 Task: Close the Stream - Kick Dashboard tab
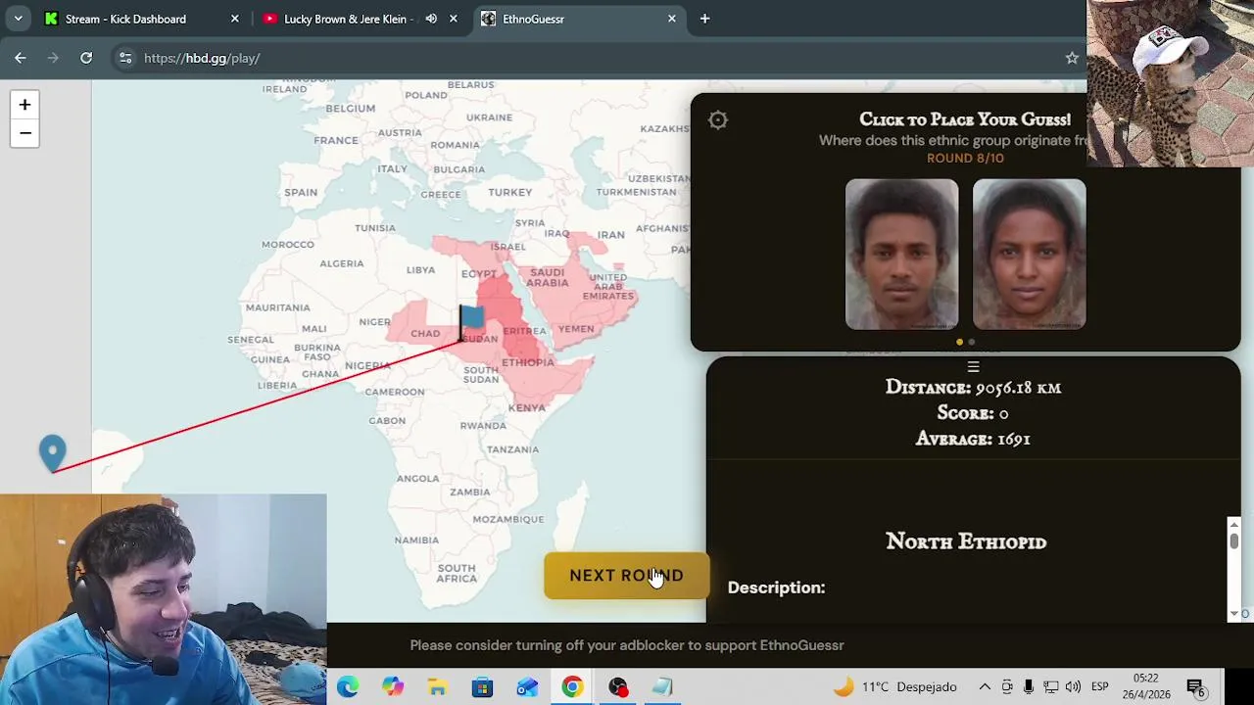[235, 19]
